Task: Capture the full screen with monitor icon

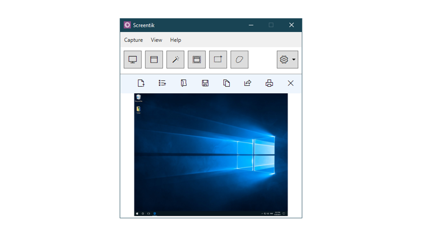Action: click(132, 59)
